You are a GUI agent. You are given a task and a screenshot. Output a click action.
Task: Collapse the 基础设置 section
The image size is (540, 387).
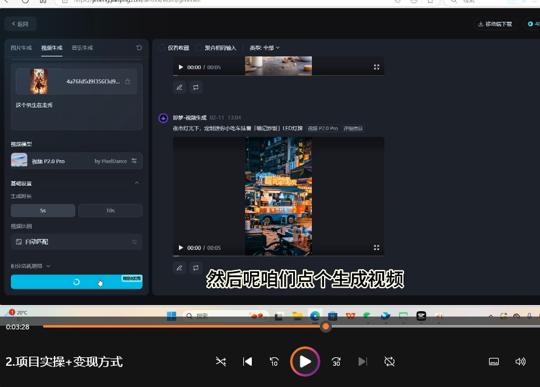(x=137, y=183)
